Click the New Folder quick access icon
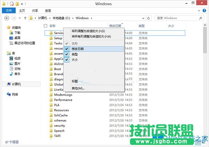Image resolution: width=209 pixels, height=147 pixels. coord(17,4)
